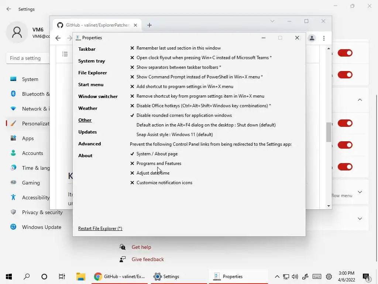Toggle Remove shortcut key from program settings item

pyautogui.click(x=197, y=96)
